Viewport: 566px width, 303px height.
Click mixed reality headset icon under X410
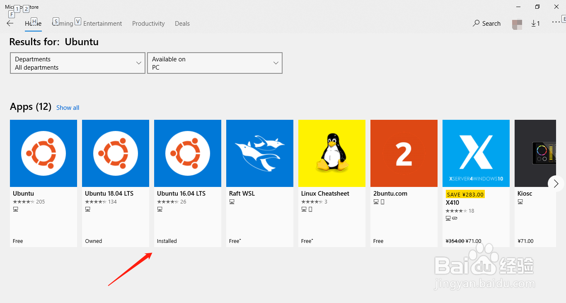pyautogui.click(x=455, y=218)
